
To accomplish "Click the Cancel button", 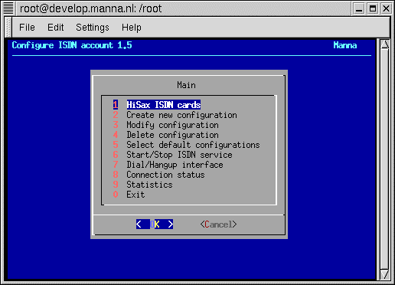I will click(218, 224).
